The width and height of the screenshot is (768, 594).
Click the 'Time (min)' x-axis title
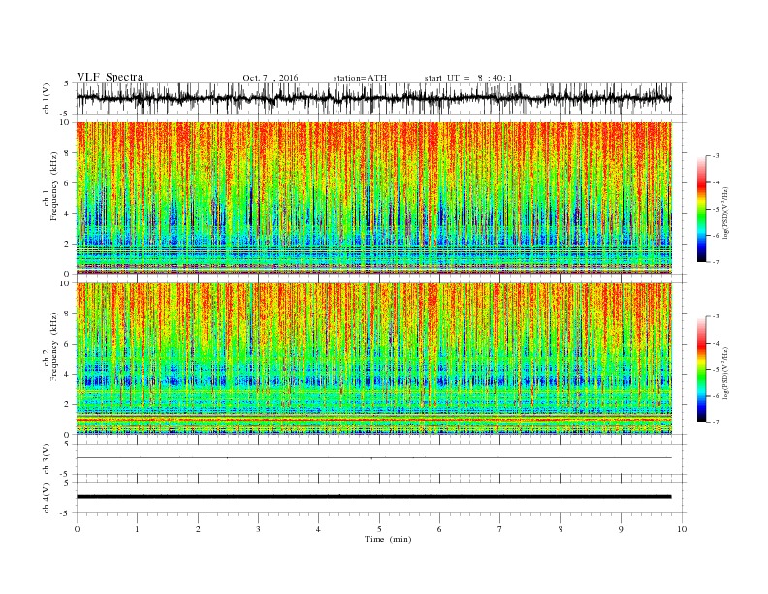point(388,539)
